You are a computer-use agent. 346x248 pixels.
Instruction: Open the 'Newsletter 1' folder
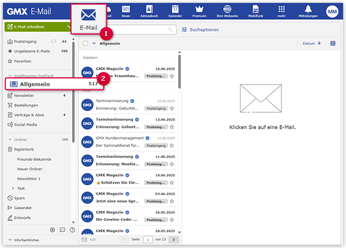coord(29,179)
